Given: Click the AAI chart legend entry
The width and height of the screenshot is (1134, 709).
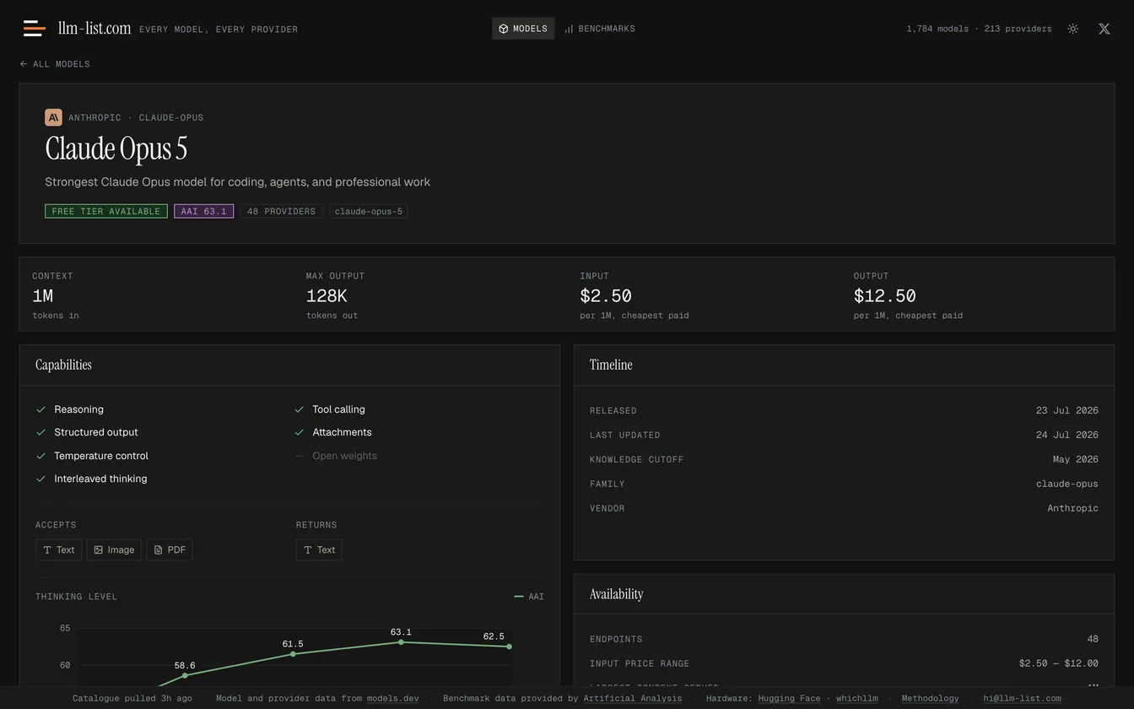Looking at the screenshot, I should pyautogui.click(x=529, y=597).
